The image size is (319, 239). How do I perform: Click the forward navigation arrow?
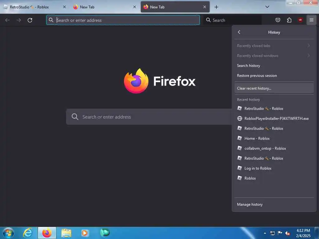19,20
